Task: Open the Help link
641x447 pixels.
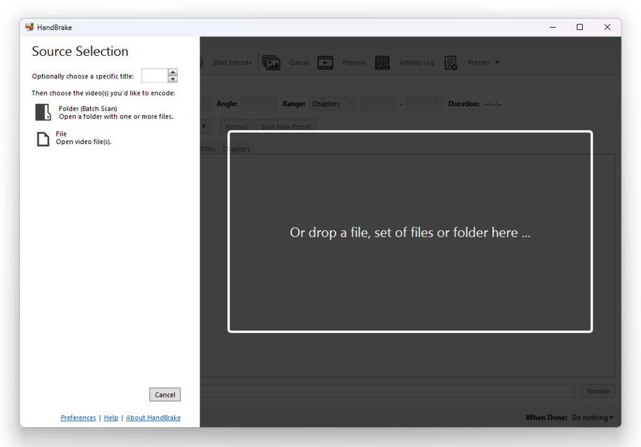Action: (111, 418)
